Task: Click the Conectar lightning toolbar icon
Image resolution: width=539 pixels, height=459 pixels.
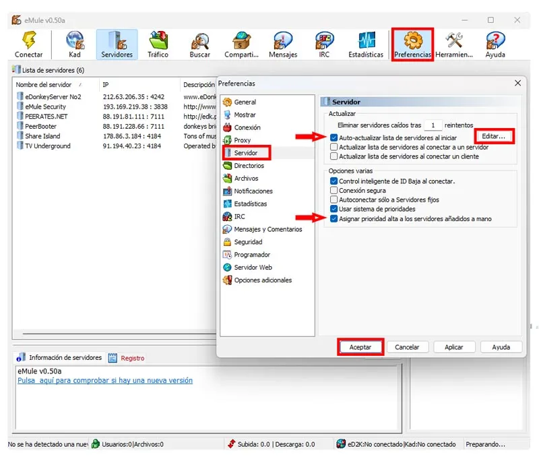Action: [29, 44]
